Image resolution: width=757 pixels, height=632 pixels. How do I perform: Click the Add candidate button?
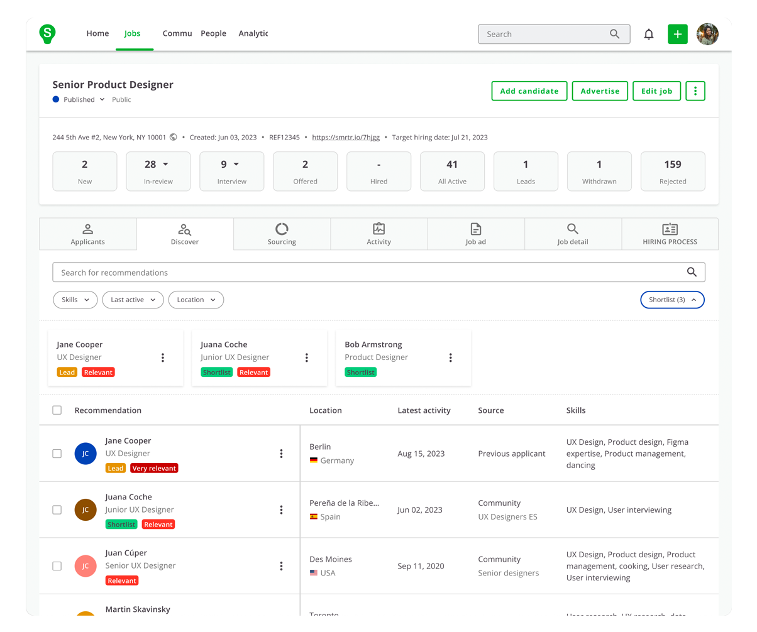point(529,91)
